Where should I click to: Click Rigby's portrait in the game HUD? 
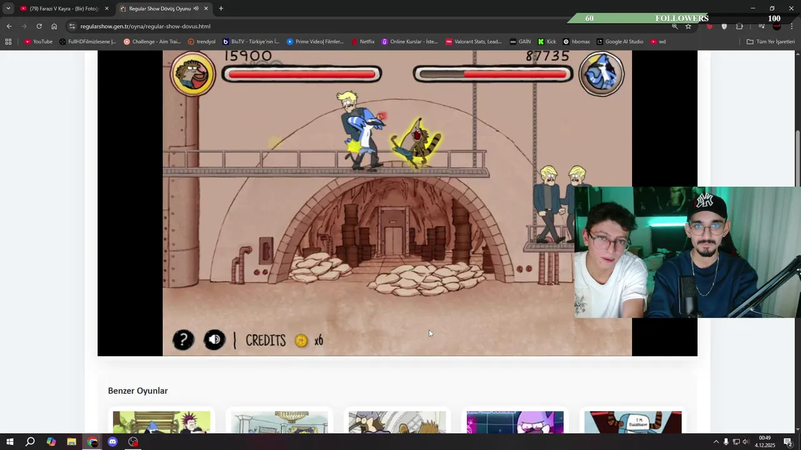click(193, 74)
